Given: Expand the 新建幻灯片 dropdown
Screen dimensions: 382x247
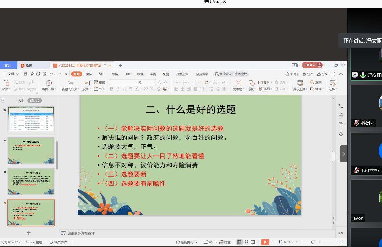Looking at the screenshot, I should click(78, 89).
